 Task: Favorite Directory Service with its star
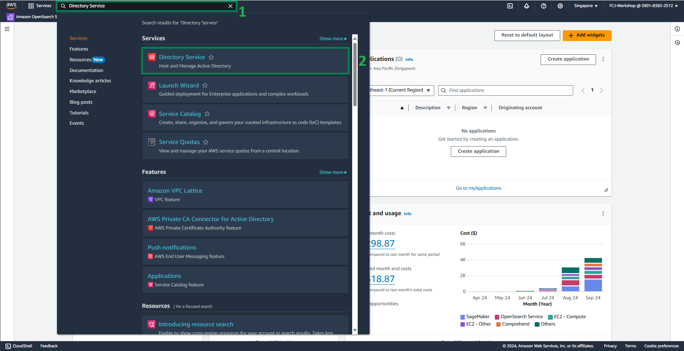(x=211, y=57)
